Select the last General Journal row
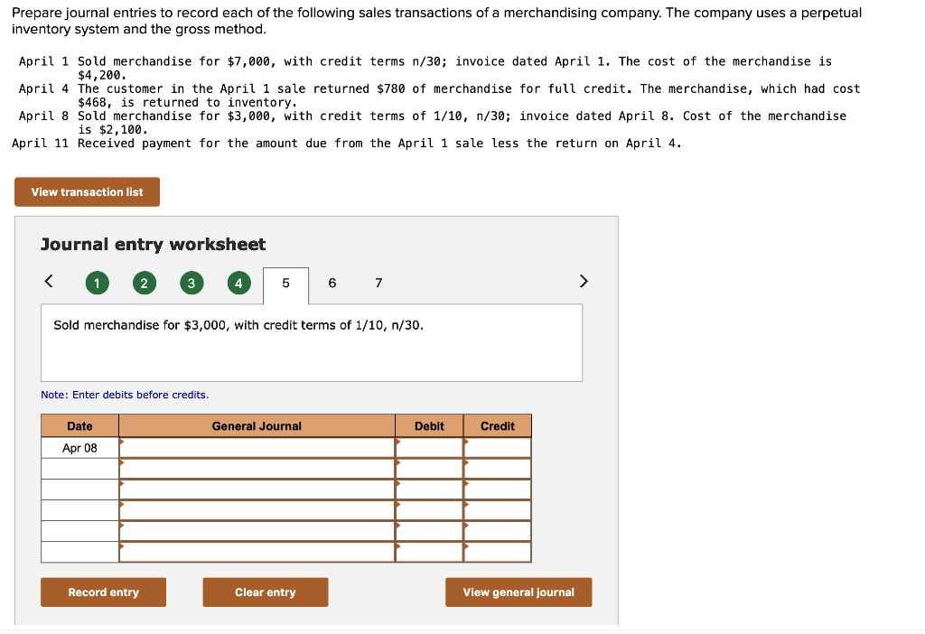The image size is (925, 634). [257, 552]
